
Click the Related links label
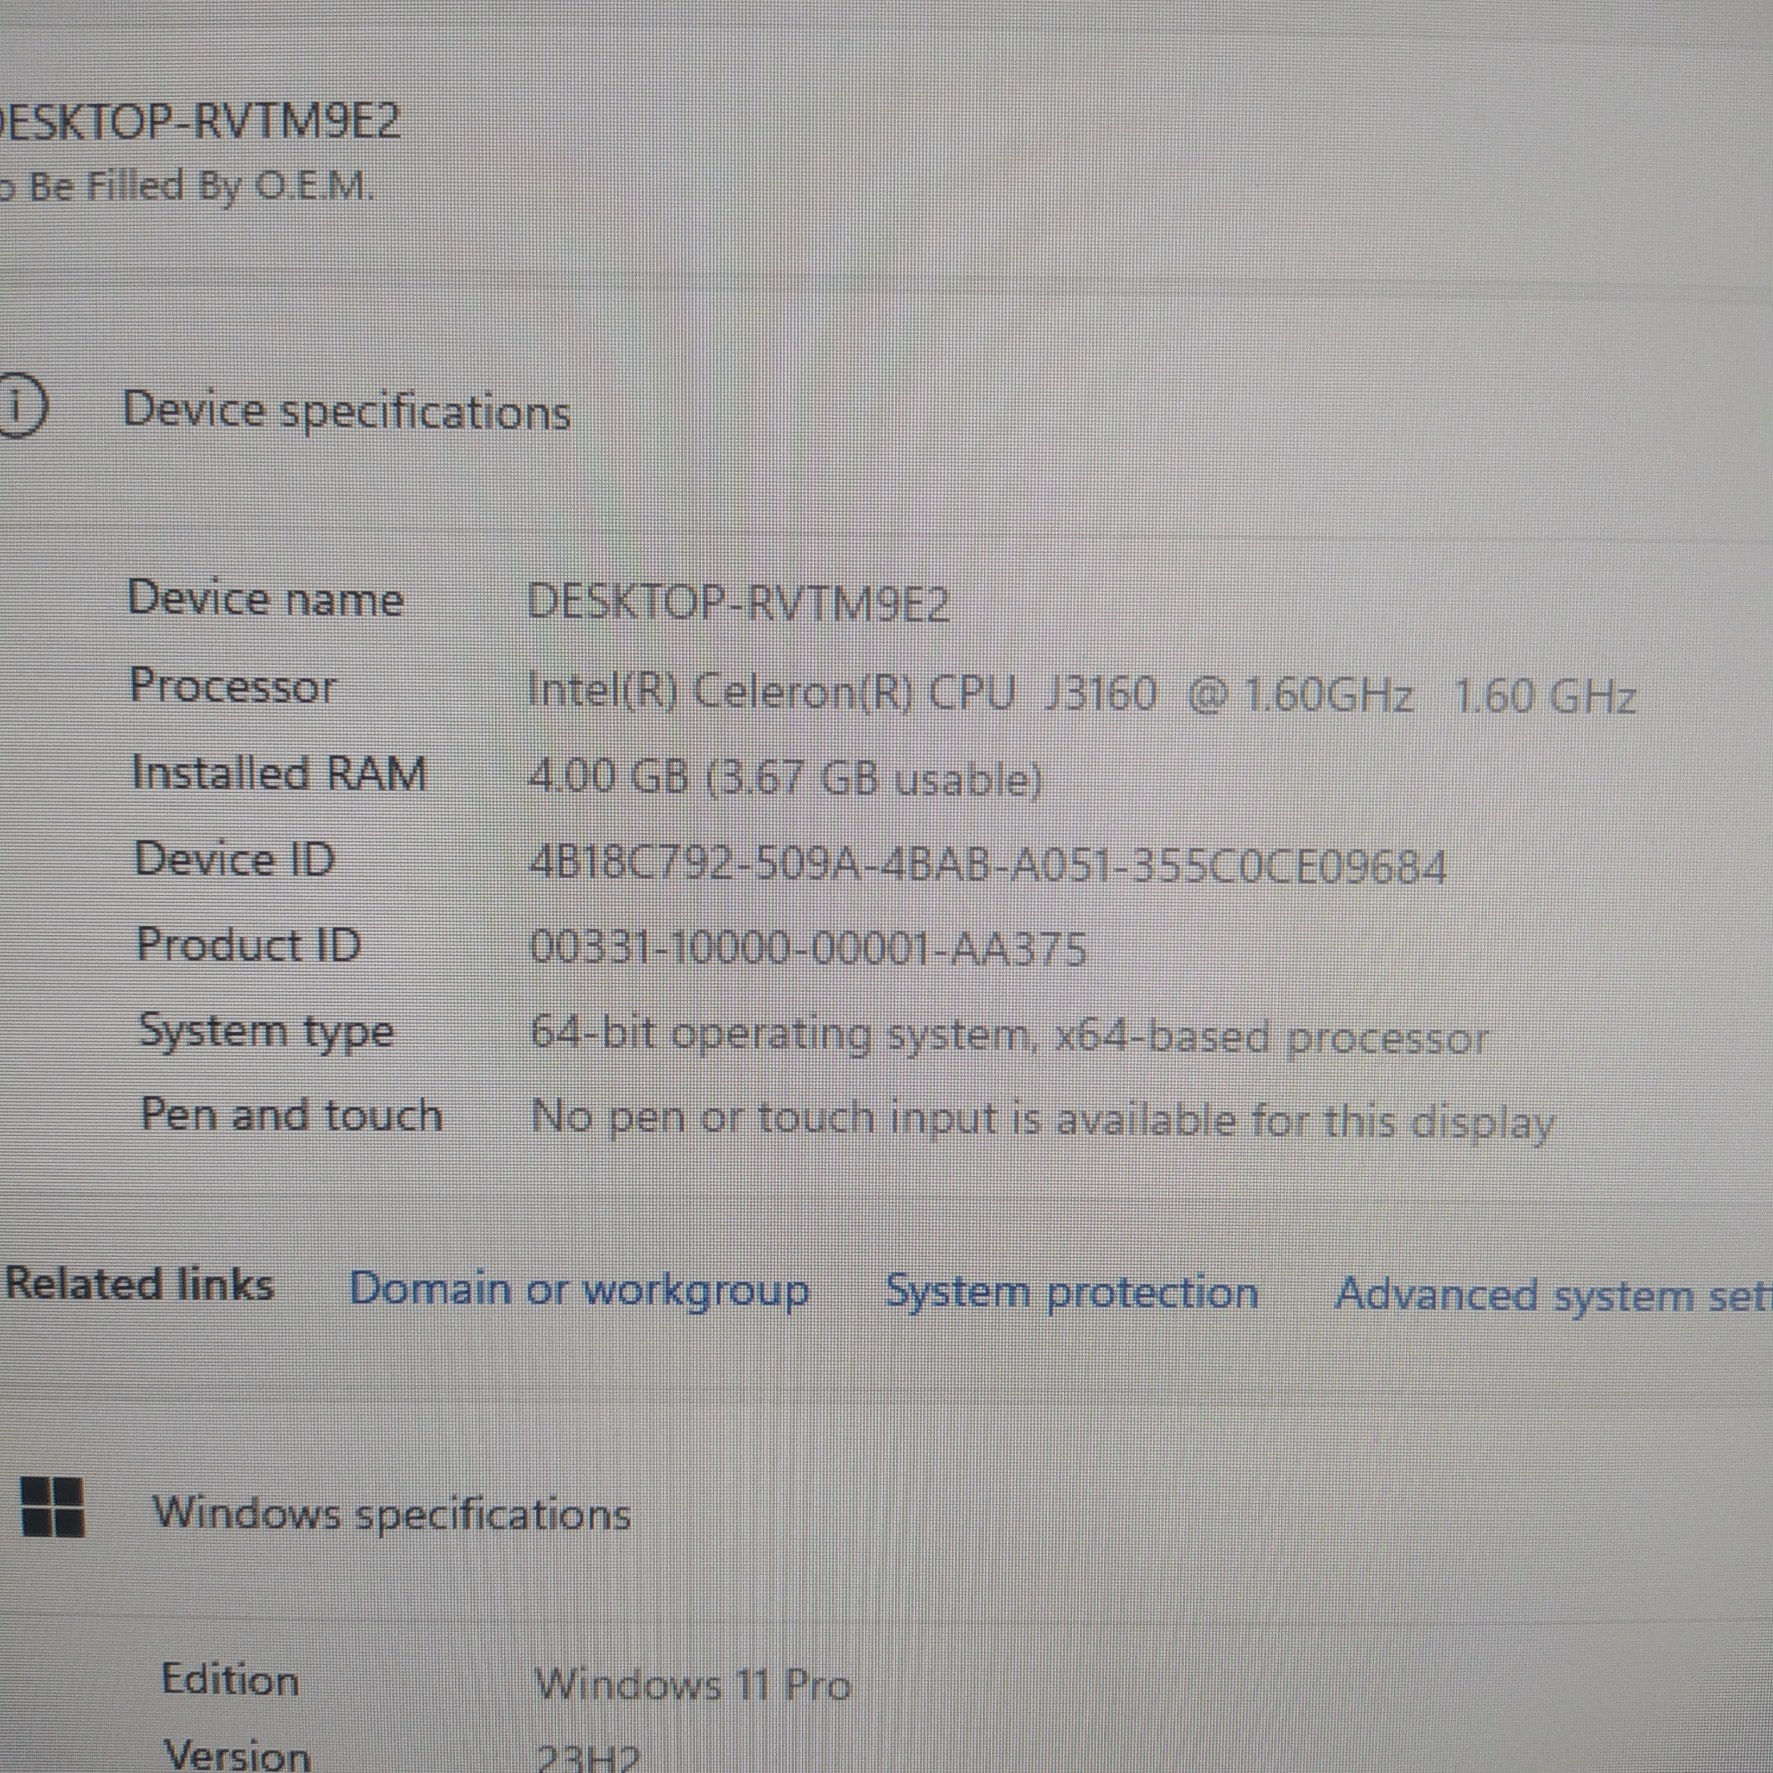[x=139, y=1284]
